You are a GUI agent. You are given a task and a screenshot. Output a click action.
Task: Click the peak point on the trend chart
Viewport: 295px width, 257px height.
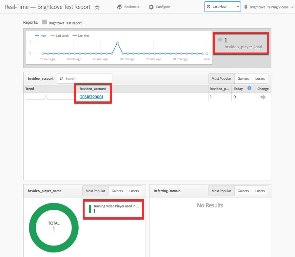[118, 42]
